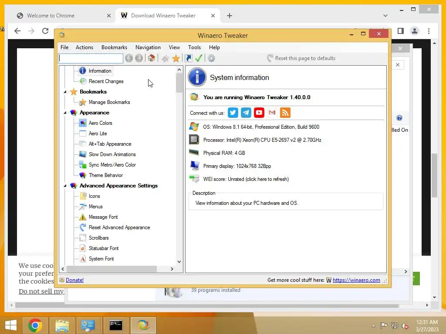Viewport: 446px width, 334px height.
Task: Open File Explorer from the taskbar
Action: click(62, 325)
